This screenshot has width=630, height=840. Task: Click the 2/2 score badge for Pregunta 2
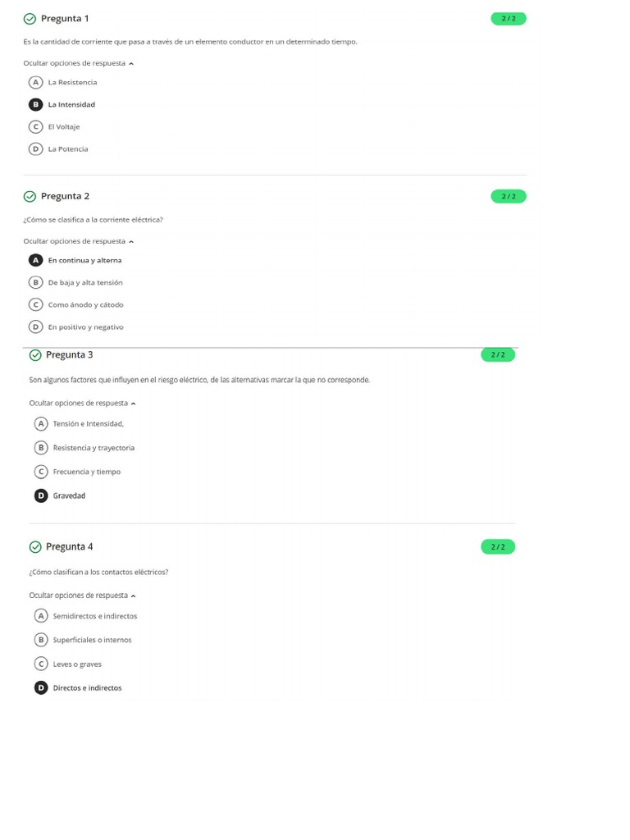509,197
